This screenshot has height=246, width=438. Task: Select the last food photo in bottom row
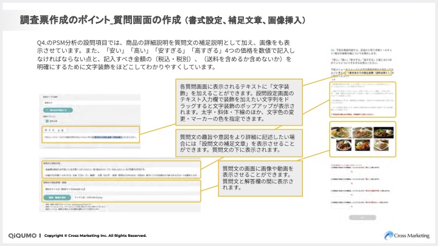381,145
